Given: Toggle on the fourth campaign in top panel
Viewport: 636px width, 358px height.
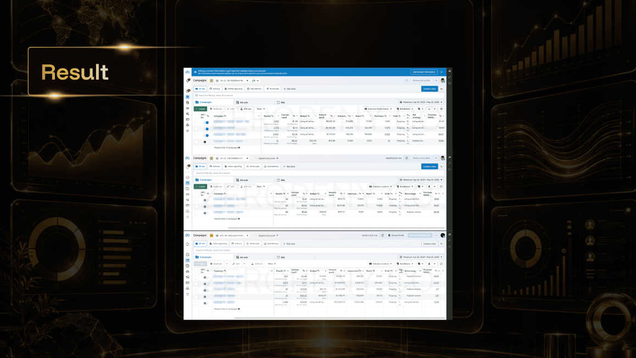Looking at the screenshot, I should 205,142.
